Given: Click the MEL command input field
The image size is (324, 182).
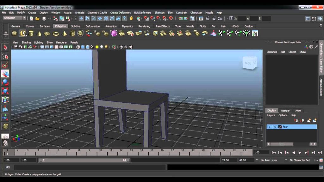Looking at the screenshot, I should click(90, 167).
